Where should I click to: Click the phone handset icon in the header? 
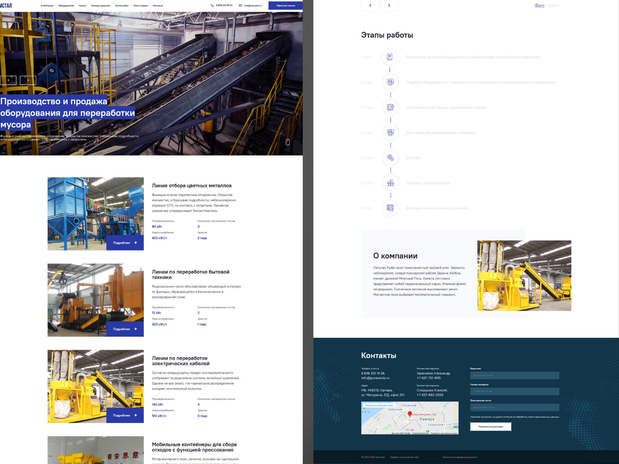212,6
